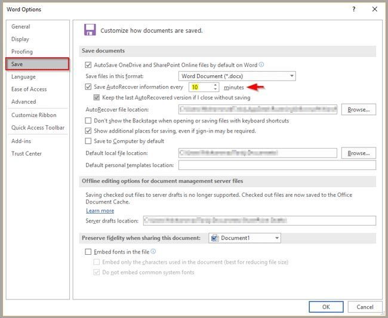Click the Word document icon beside Document1
Viewport: 388px width, 318px height.
(x=214, y=238)
